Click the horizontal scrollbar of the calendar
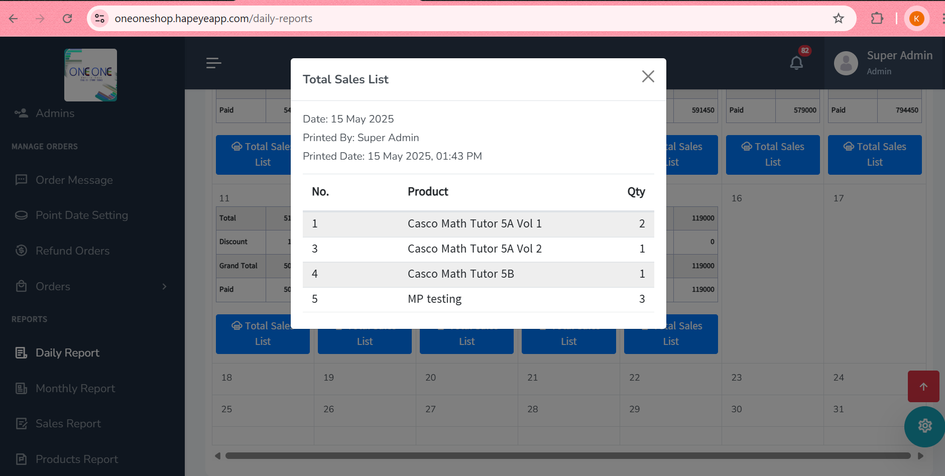Screen dimensions: 945x476 coord(567,456)
